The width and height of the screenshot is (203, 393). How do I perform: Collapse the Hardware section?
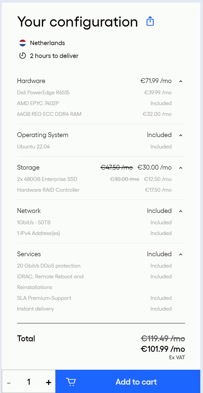(x=181, y=81)
